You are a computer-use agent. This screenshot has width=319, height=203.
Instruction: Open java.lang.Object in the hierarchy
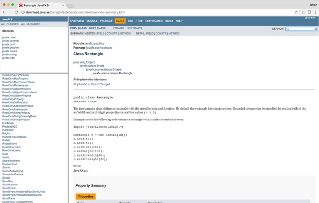click(x=84, y=62)
